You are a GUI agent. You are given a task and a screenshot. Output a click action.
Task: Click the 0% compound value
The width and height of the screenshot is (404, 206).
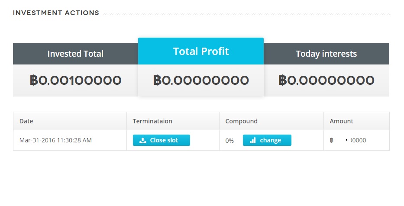tap(229, 141)
